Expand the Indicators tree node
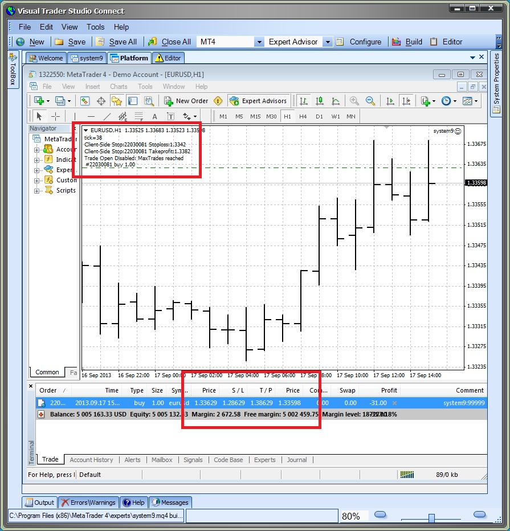Image resolution: width=510 pixels, height=531 pixels. (x=36, y=160)
